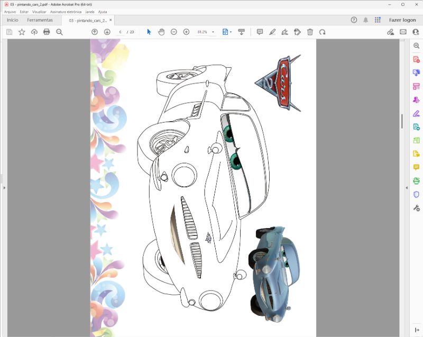Viewport: 423px width, 337px height.
Task: Open the purple Fill and Sign pen icon
Action: [416, 114]
